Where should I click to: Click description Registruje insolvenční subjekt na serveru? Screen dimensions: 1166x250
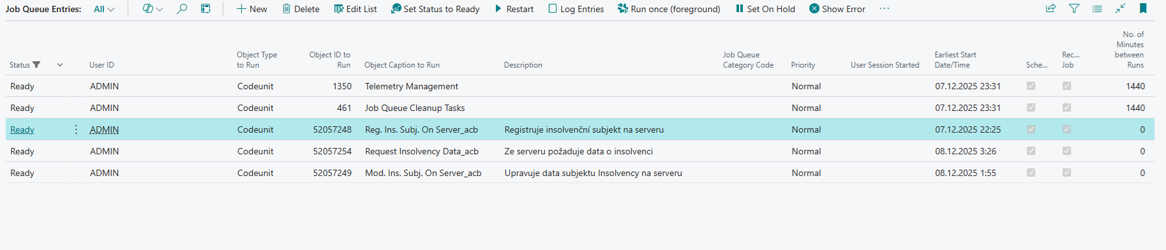coord(584,129)
